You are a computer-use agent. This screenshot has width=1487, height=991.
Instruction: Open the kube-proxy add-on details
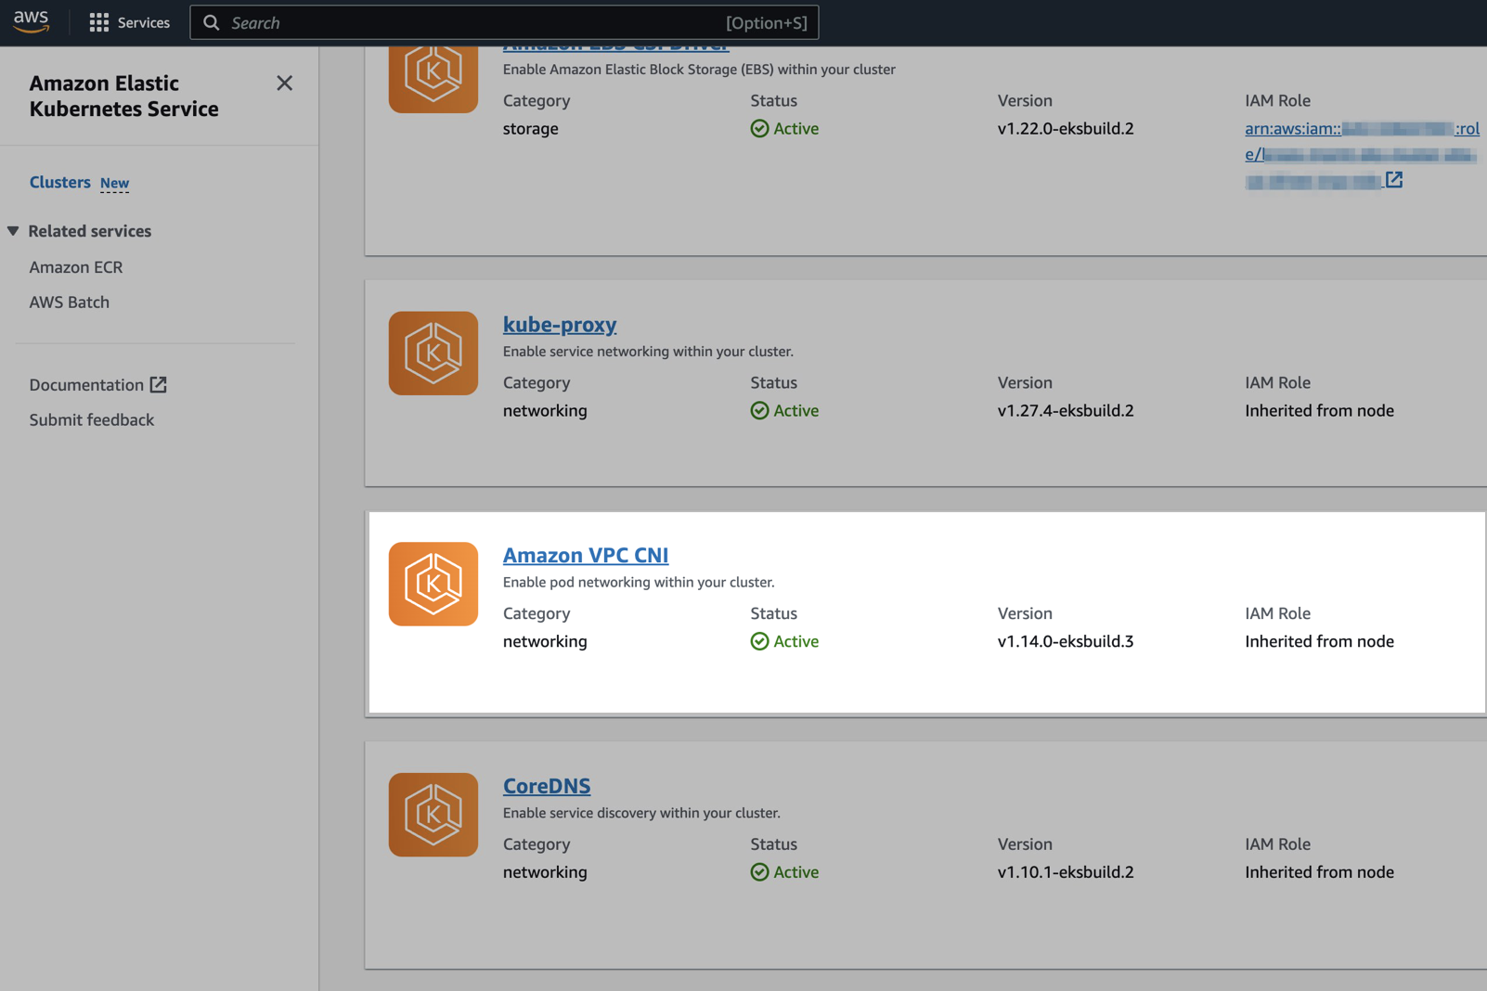tap(560, 324)
